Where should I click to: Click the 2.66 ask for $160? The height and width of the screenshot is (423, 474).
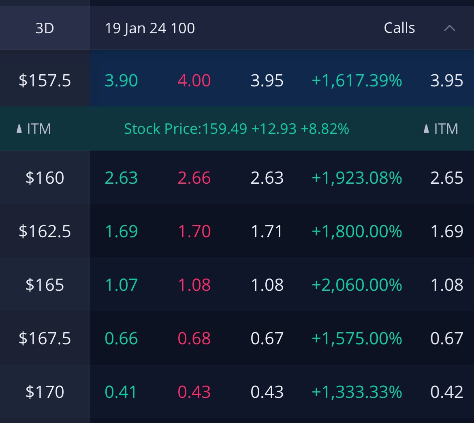pos(194,178)
